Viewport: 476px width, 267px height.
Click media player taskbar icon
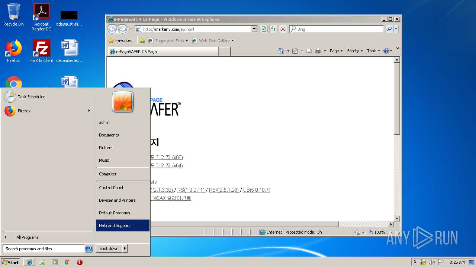(x=55, y=262)
